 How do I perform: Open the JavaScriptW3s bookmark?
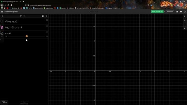tap(48, 8)
